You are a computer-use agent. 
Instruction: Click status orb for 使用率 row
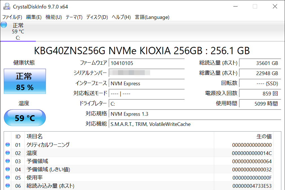[x=8, y=177]
